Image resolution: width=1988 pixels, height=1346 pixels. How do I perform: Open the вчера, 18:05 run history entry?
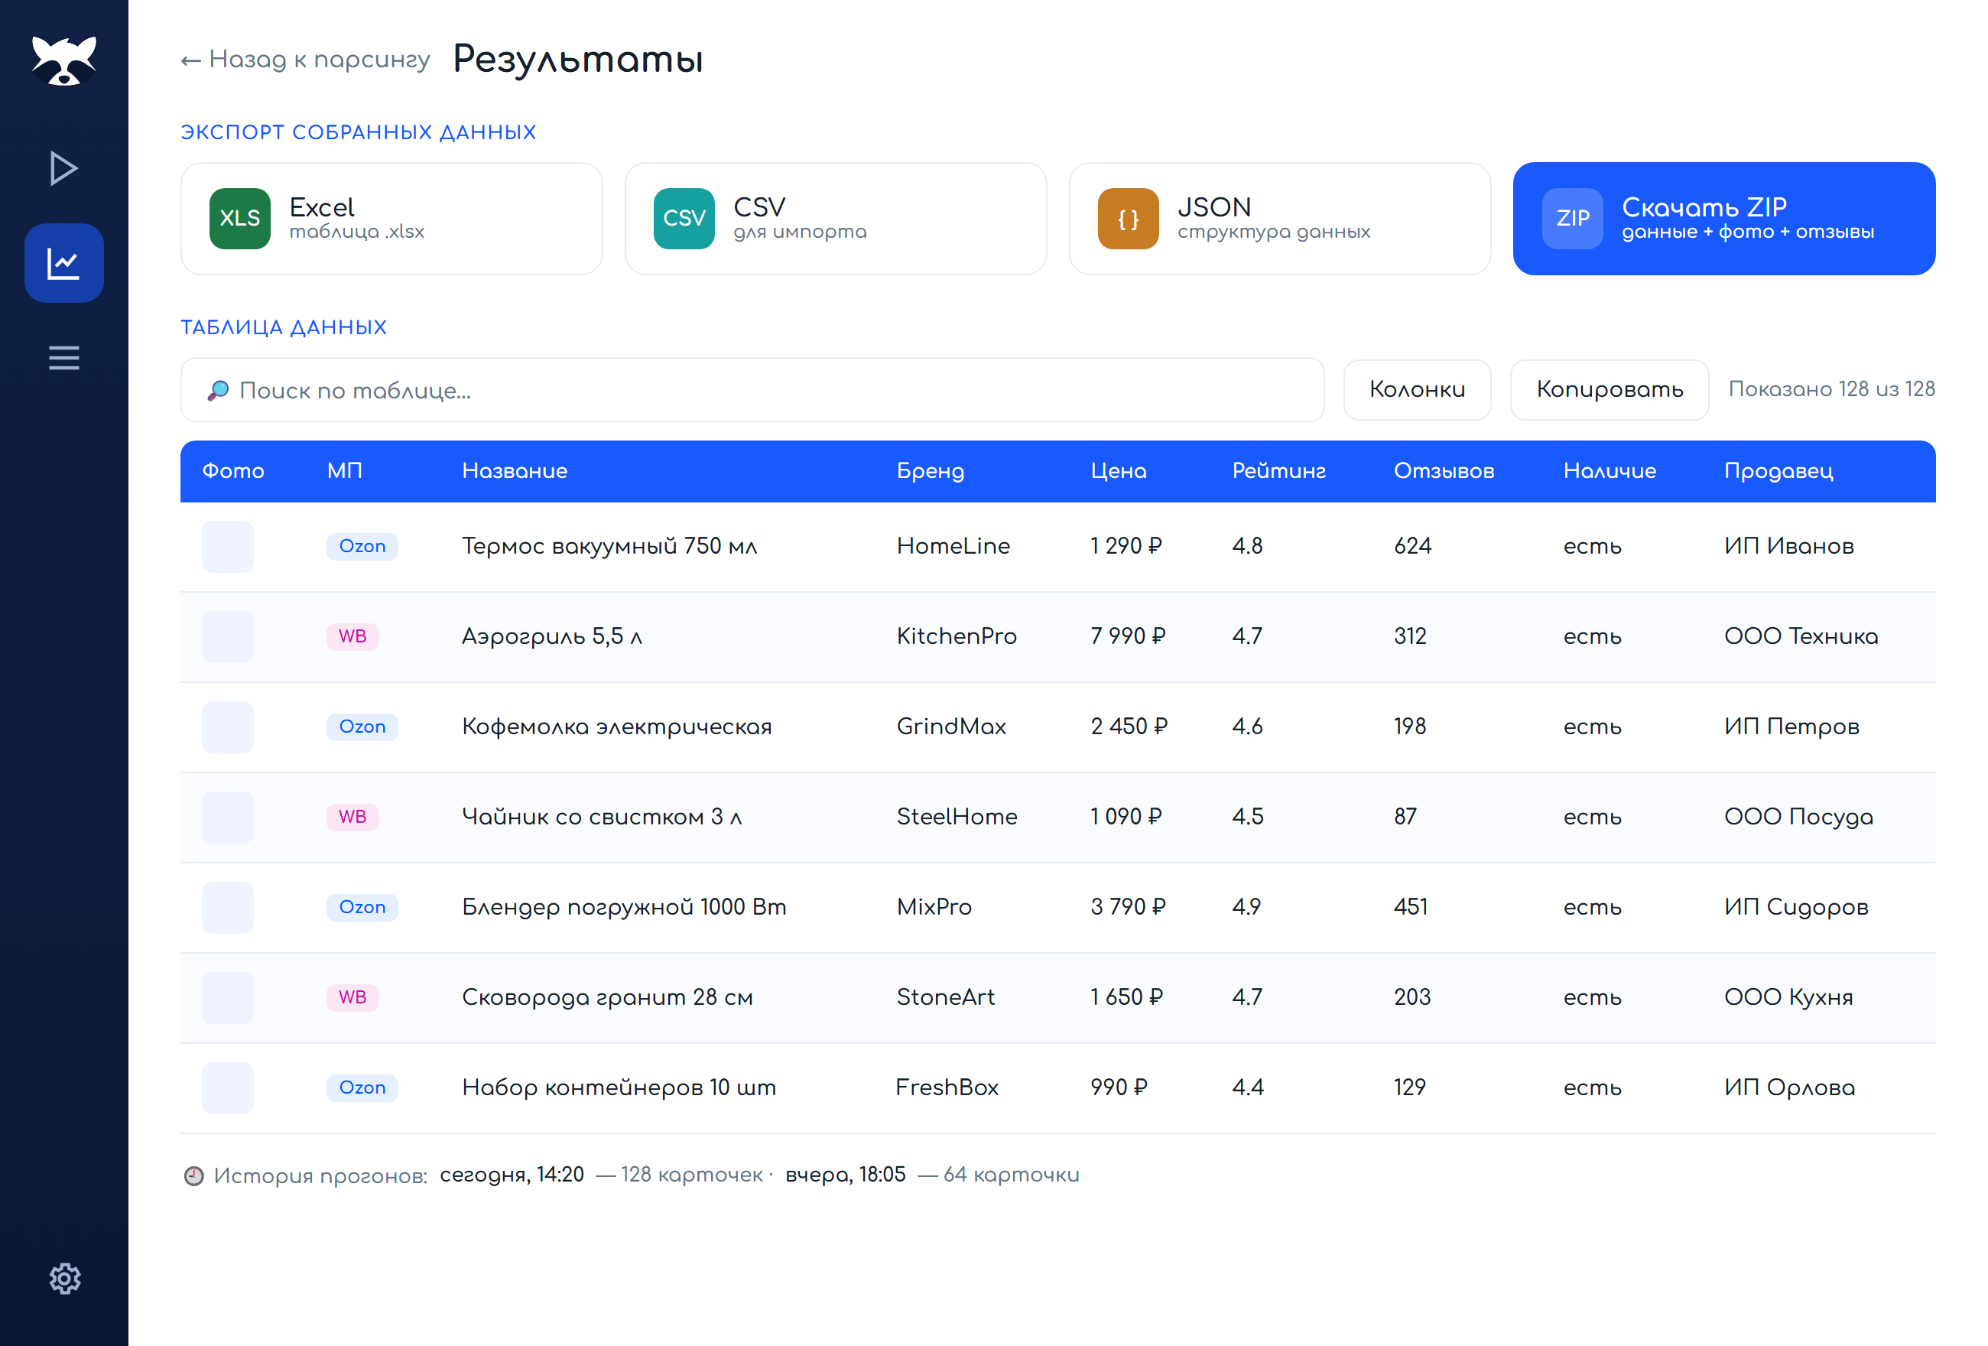(x=845, y=1175)
